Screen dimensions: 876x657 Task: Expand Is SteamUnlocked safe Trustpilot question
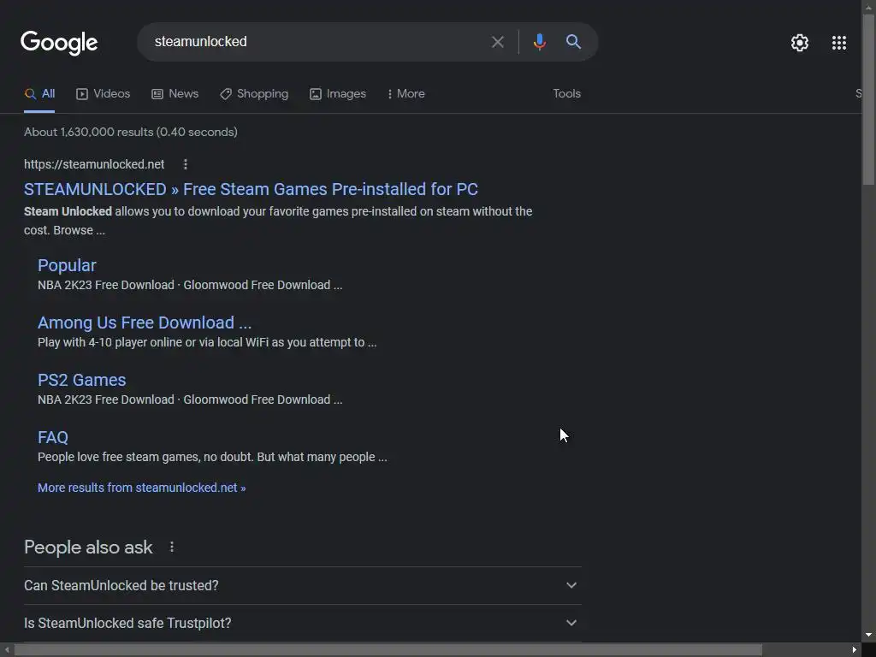click(303, 623)
